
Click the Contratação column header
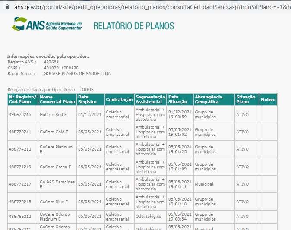[119, 99]
